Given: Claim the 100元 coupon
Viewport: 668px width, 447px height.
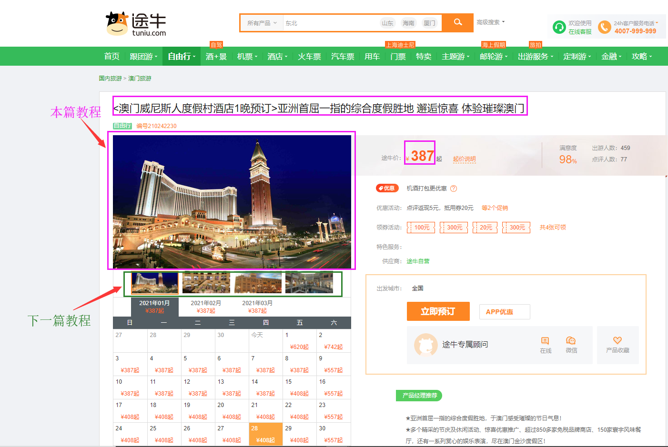Looking at the screenshot, I should [422, 228].
